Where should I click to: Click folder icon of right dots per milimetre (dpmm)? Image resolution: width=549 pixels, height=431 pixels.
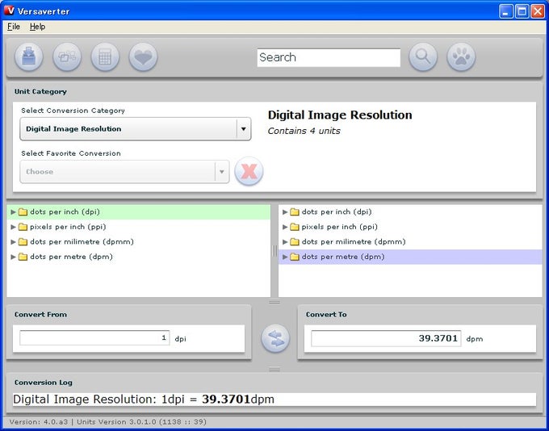(x=295, y=242)
